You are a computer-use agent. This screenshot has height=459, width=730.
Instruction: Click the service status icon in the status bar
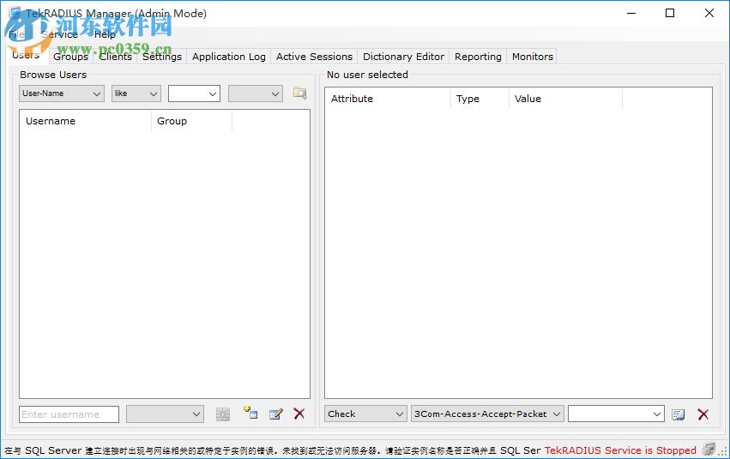click(x=709, y=450)
